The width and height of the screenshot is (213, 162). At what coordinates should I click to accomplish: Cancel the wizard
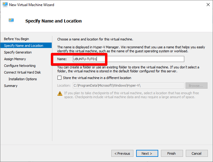tap(197, 153)
